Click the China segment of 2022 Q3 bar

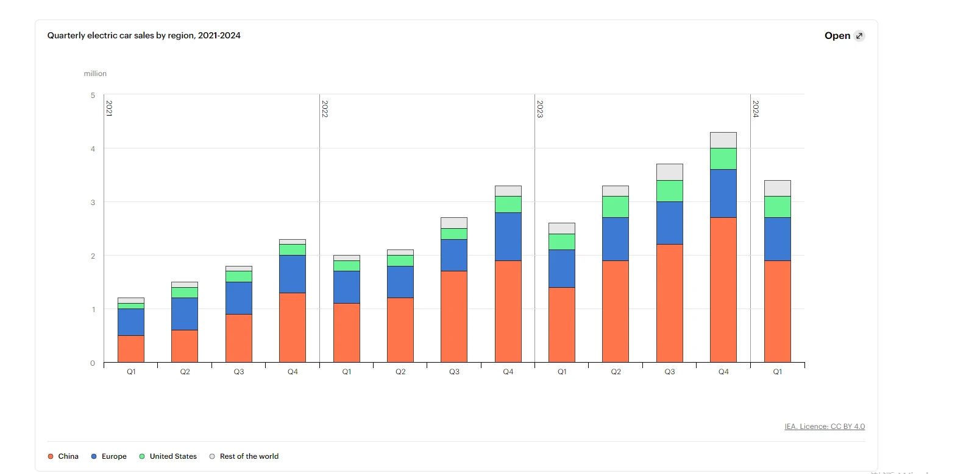454,317
